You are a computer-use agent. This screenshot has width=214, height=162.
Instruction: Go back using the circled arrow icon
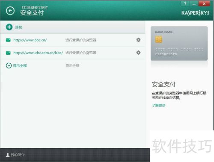[10, 11]
